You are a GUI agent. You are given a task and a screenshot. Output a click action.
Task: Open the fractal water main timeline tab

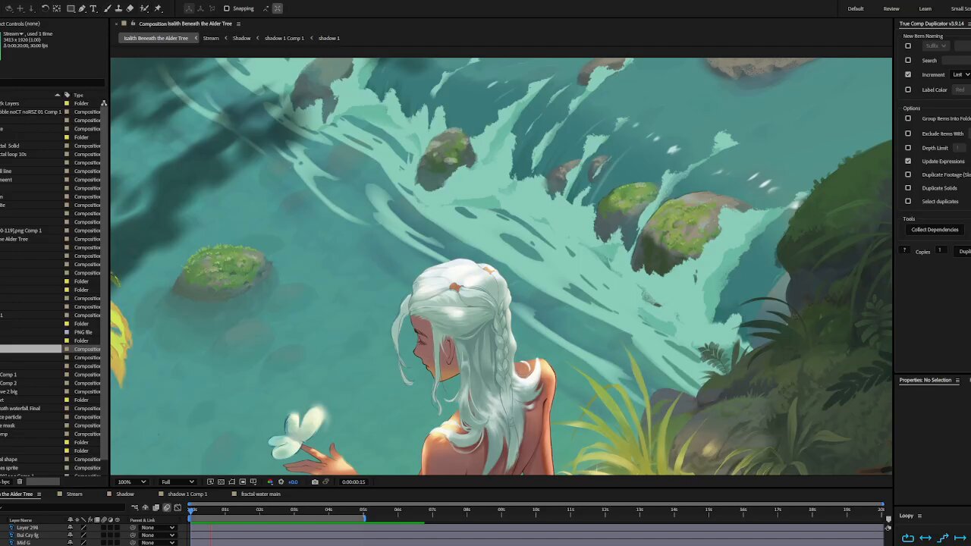click(261, 494)
